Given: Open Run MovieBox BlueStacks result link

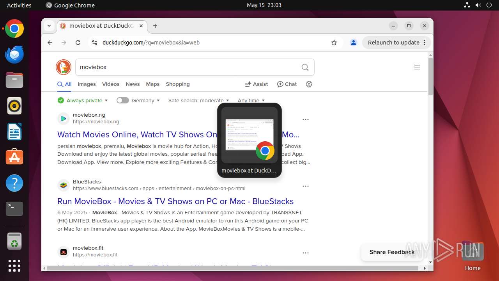Looking at the screenshot, I should pyautogui.click(x=175, y=201).
